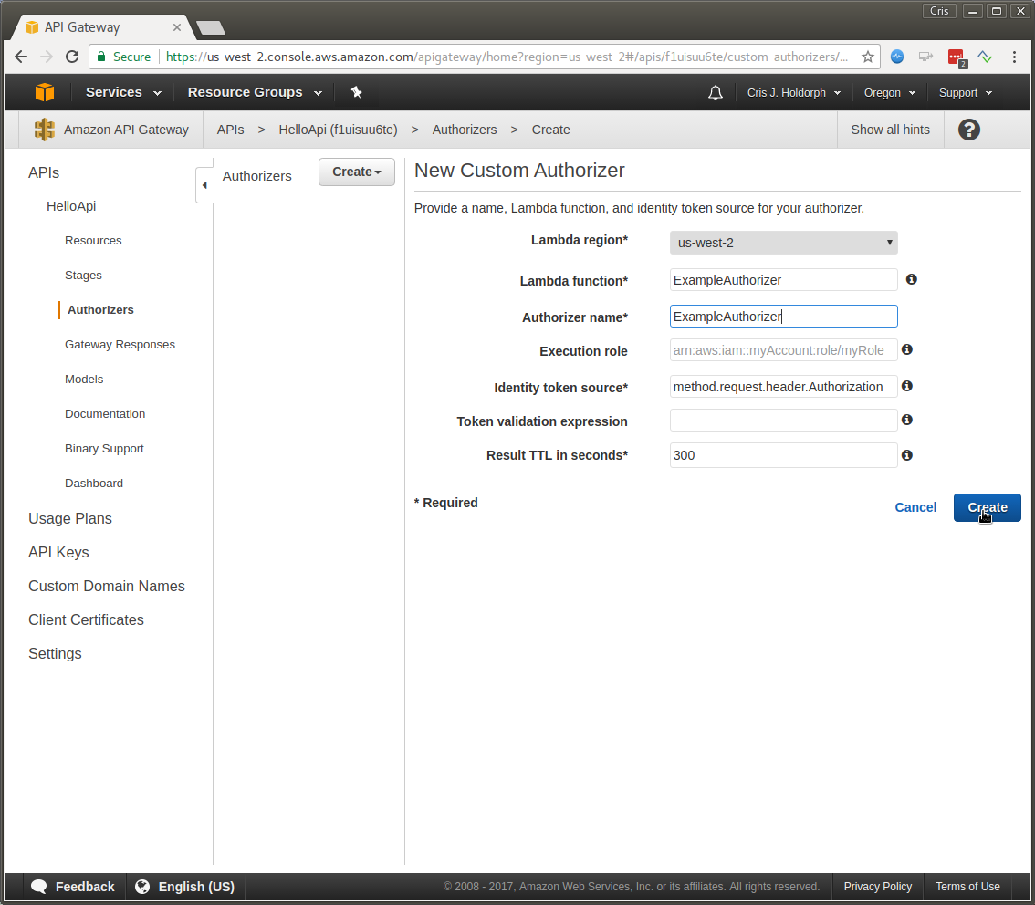Open the Oregon region dropdown
The width and height of the screenshot is (1035, 905).
pos(890,93)
